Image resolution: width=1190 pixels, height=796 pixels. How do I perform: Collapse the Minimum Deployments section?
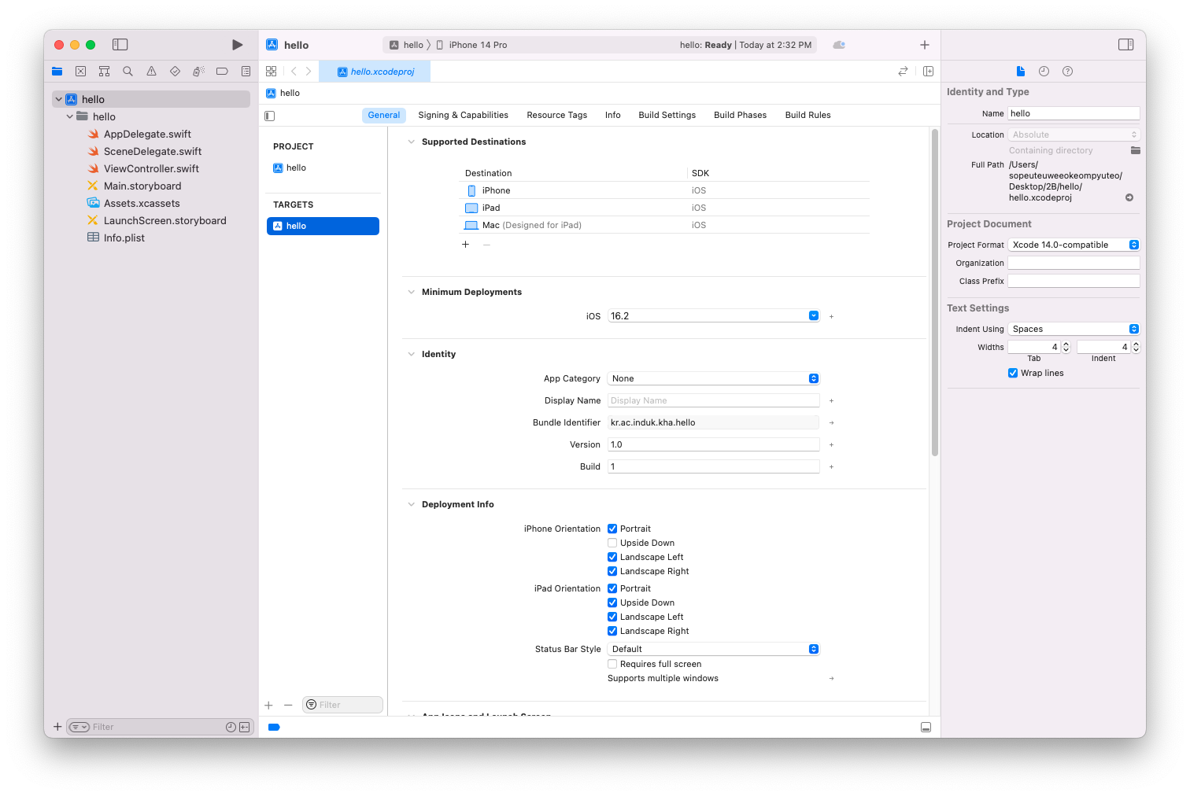[x=411, y=292]
